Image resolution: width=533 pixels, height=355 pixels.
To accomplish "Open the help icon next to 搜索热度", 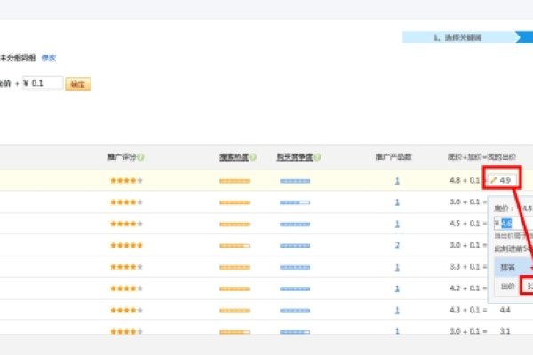I will coord(252,157).
